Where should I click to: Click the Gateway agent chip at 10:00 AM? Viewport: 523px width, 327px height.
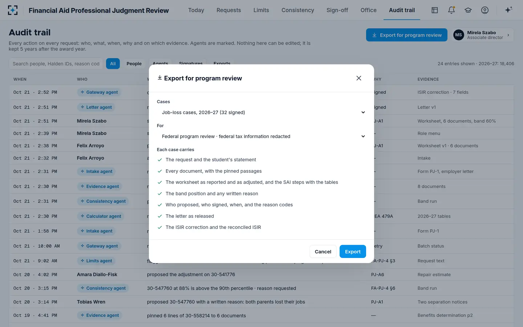click(x=99, y=246)
